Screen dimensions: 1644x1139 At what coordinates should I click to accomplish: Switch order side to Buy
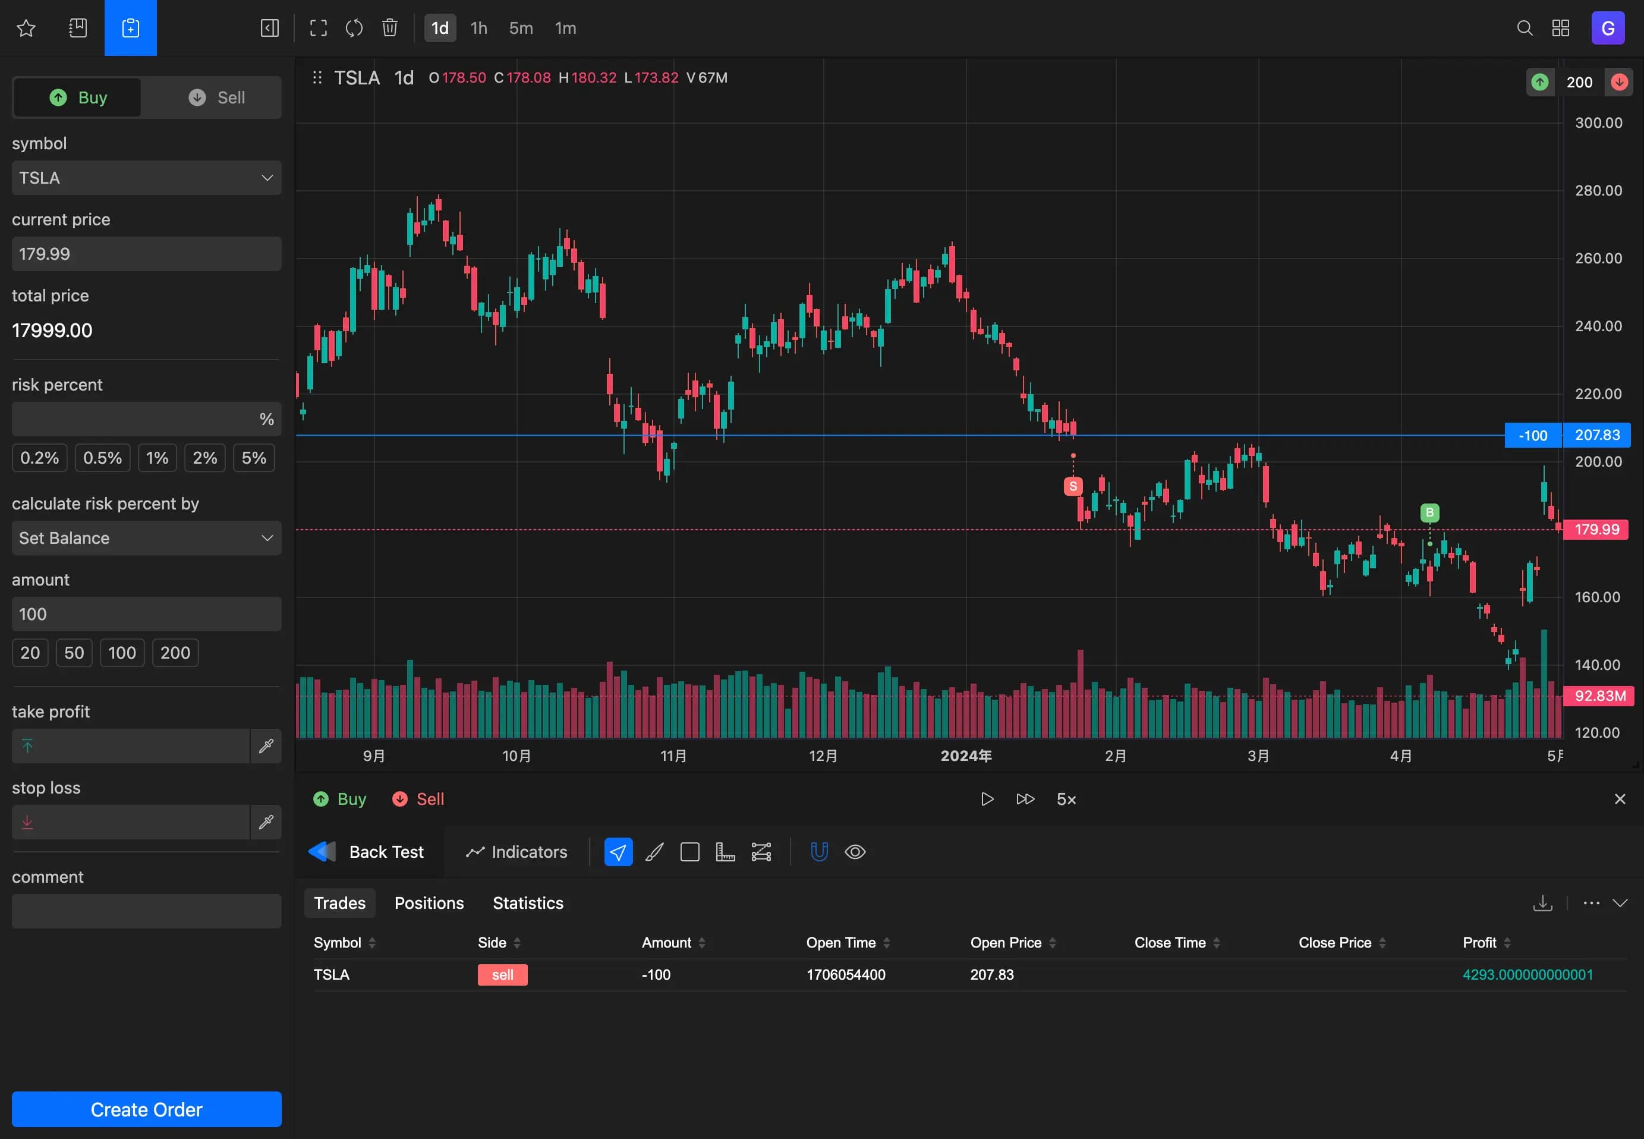[78, 97]
